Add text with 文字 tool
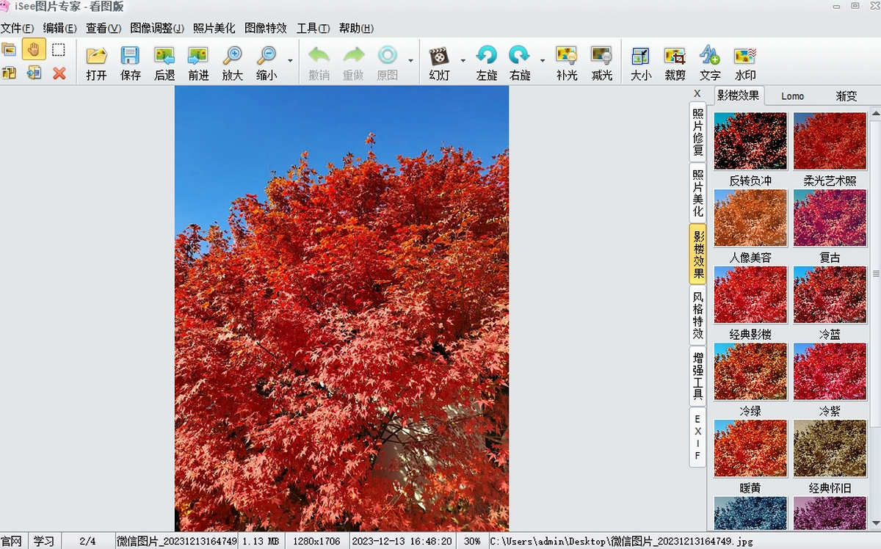 pos(709,64)
